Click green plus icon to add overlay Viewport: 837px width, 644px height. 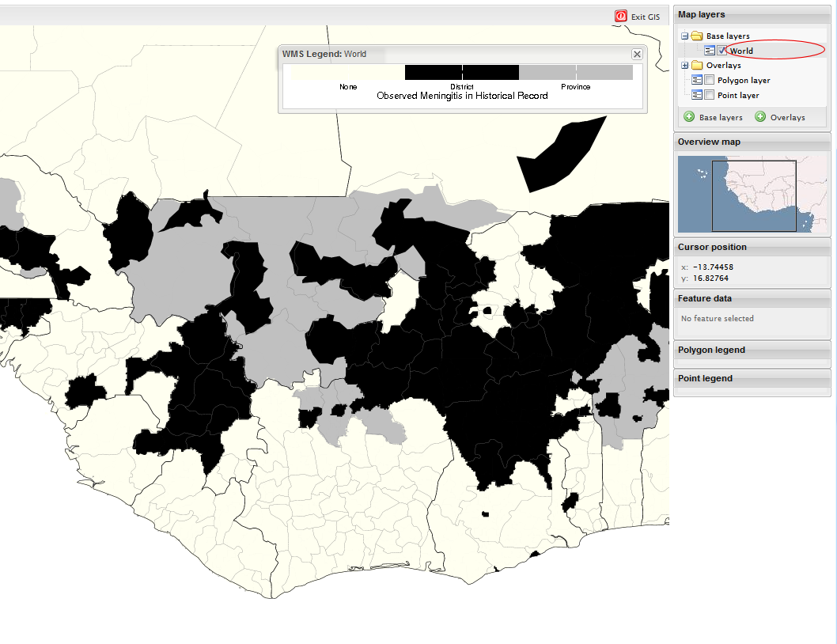[x=760, y=117]
